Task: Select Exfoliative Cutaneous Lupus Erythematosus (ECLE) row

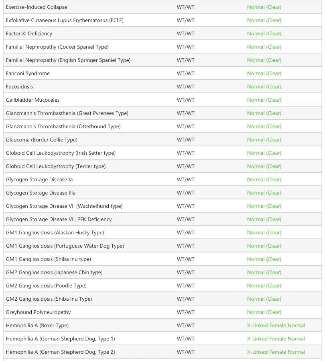Action: [162, 20]
